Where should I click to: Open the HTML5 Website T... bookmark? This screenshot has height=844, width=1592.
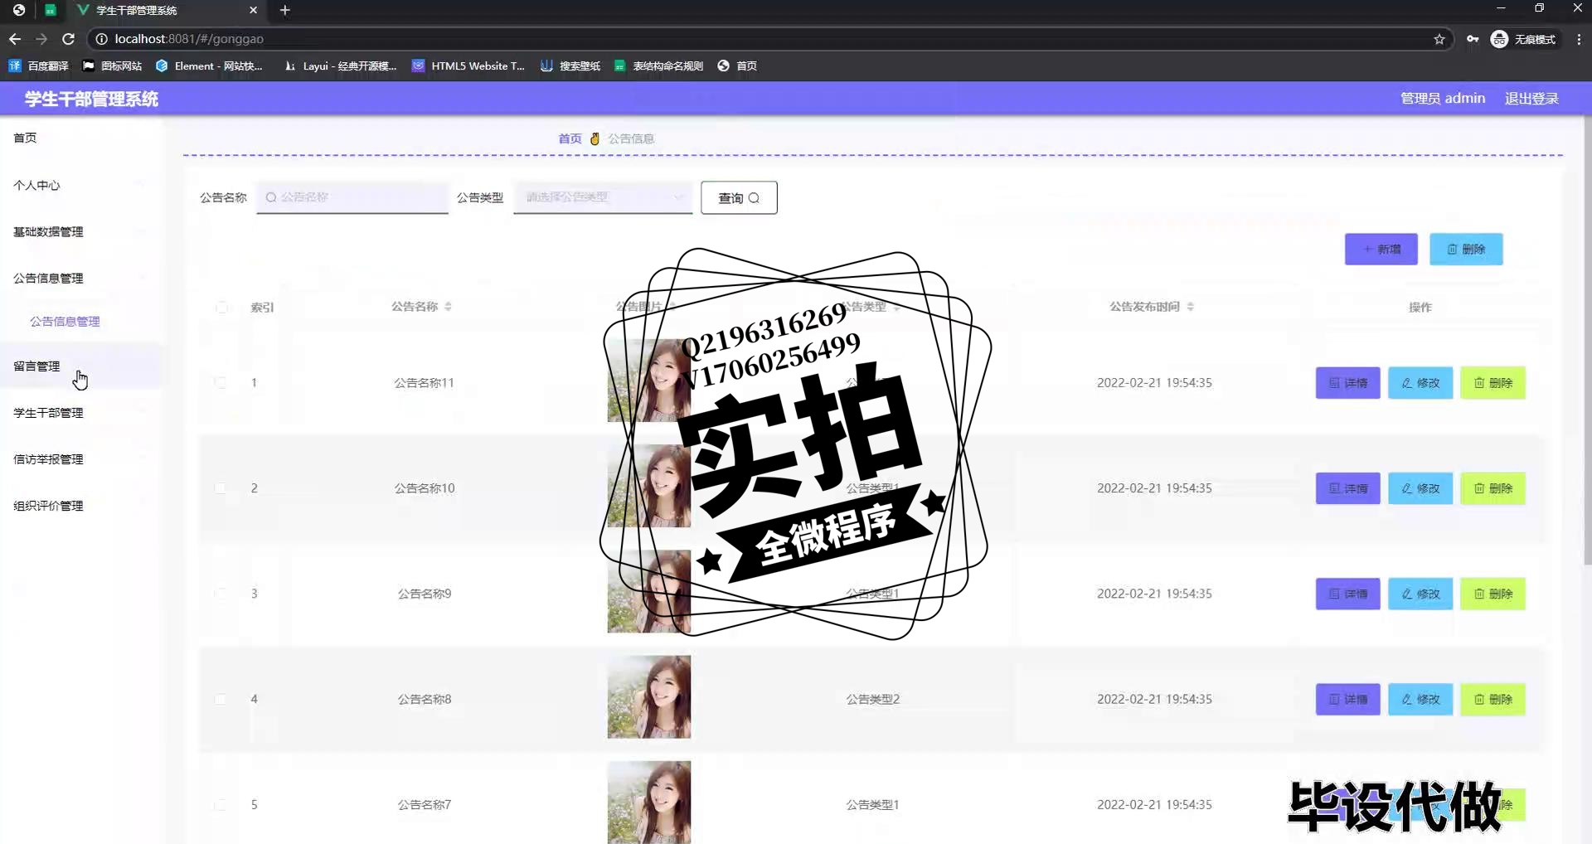tap(468, 65)
